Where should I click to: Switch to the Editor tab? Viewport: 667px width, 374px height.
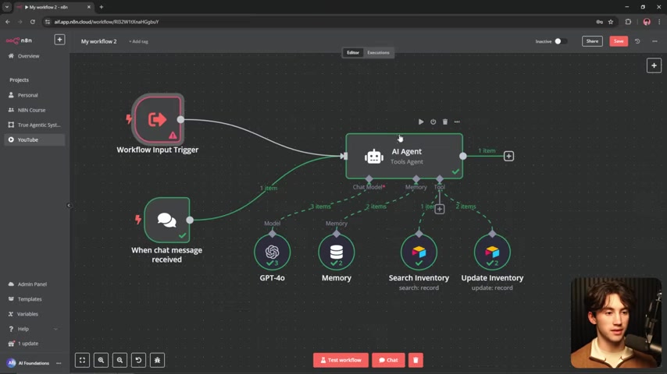pos(353,53)
